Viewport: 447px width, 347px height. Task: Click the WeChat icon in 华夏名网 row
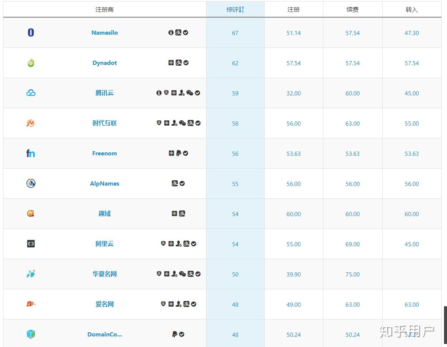[x=182, y=274]
